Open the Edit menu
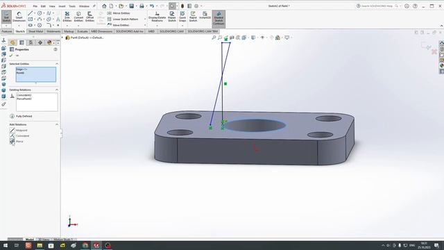The image size is (444, 250). (43, 6)
